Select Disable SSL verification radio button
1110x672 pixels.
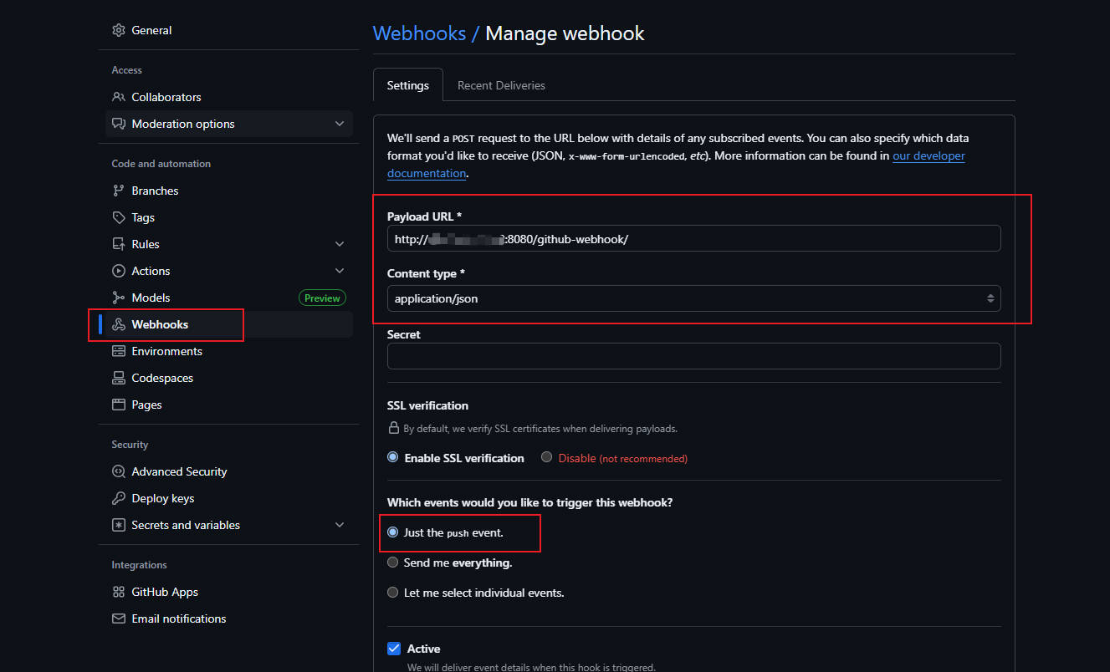pos(547,458)
